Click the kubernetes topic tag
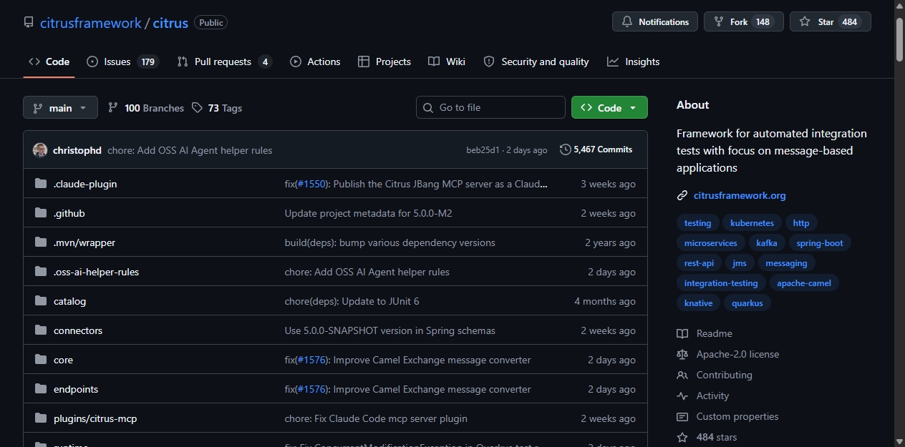The height and width of the screenshot is (447, 905). click(752, 223)
